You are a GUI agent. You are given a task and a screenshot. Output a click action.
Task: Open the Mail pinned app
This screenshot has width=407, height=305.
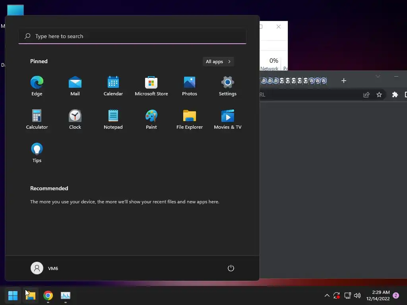pos(75,86)
